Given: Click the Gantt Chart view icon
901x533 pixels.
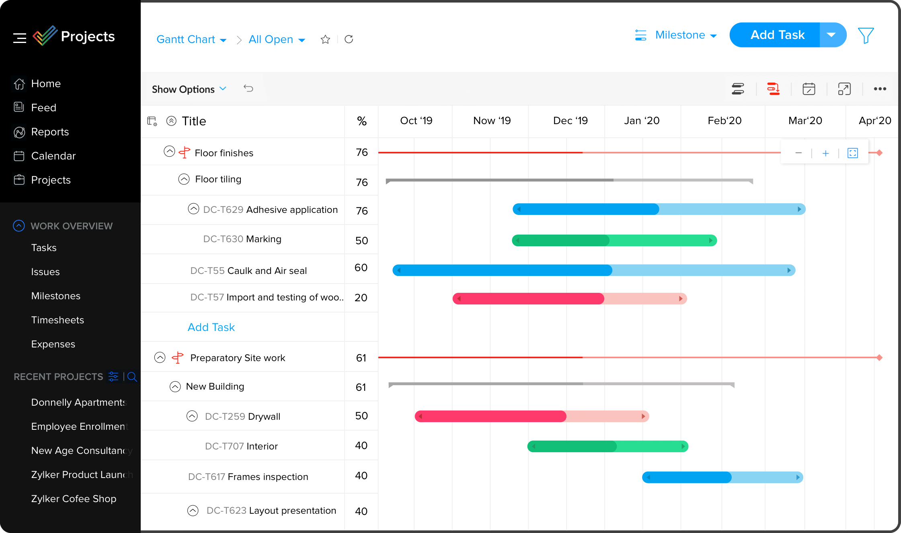Looking at the screenshot, I should click(739, 89).
